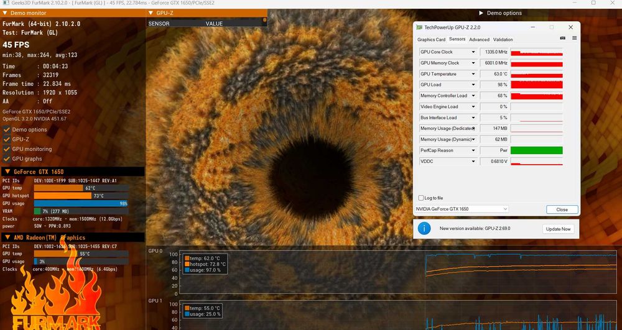Click the Update Now button
The width and height of the screenshot is (622, 330).
coord(558,229)
